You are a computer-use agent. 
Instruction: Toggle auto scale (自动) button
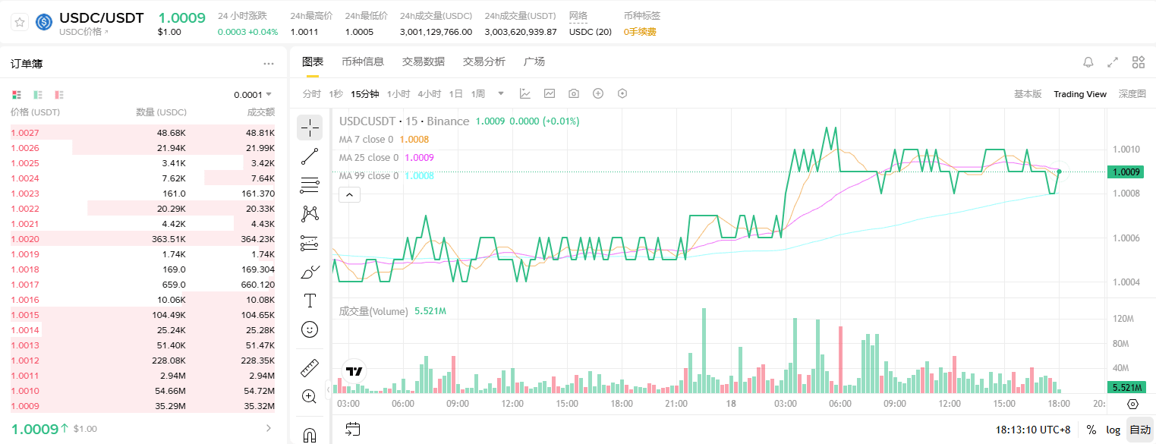[x=1140, y=430]
